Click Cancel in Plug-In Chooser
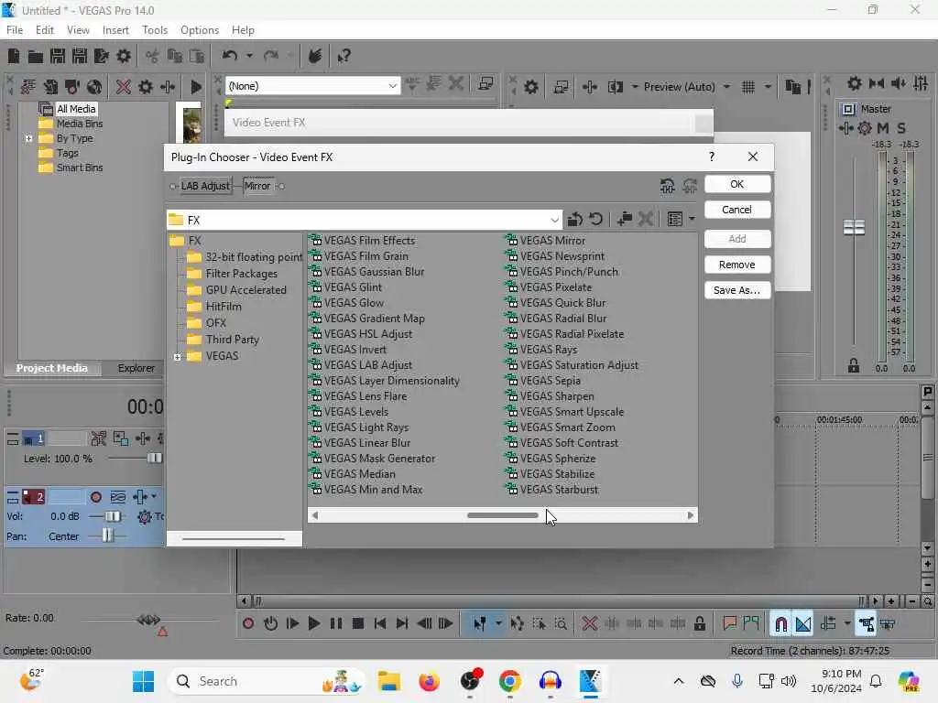Viewport: 938px width, 703px height. point(737,210)
